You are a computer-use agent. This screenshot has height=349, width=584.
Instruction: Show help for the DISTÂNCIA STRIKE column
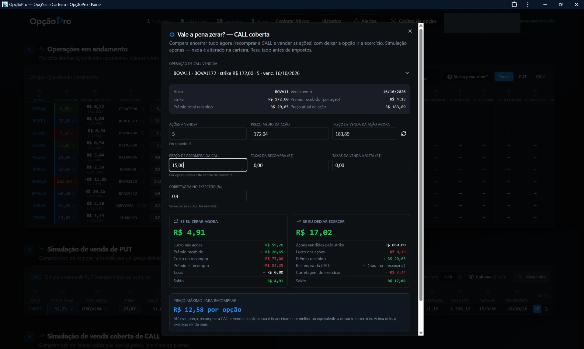tap(95, 91)
